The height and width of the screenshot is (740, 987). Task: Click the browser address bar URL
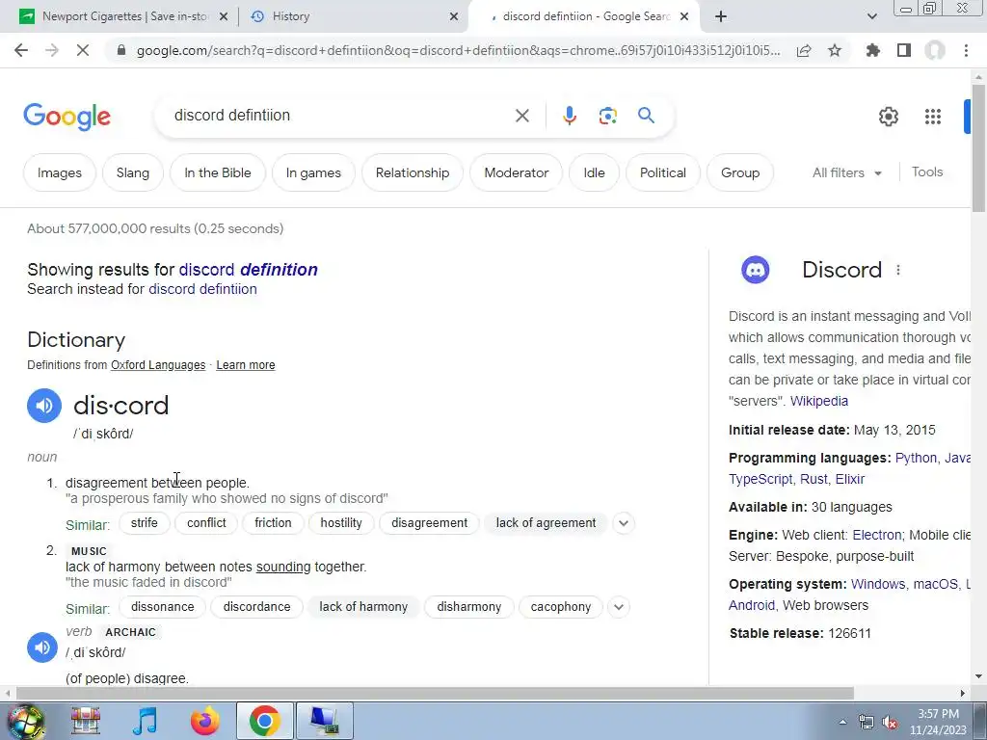click(x=458, y=50)
